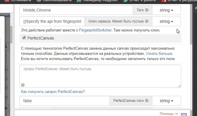Click the help icon beside Теги label

click(147, 10)
